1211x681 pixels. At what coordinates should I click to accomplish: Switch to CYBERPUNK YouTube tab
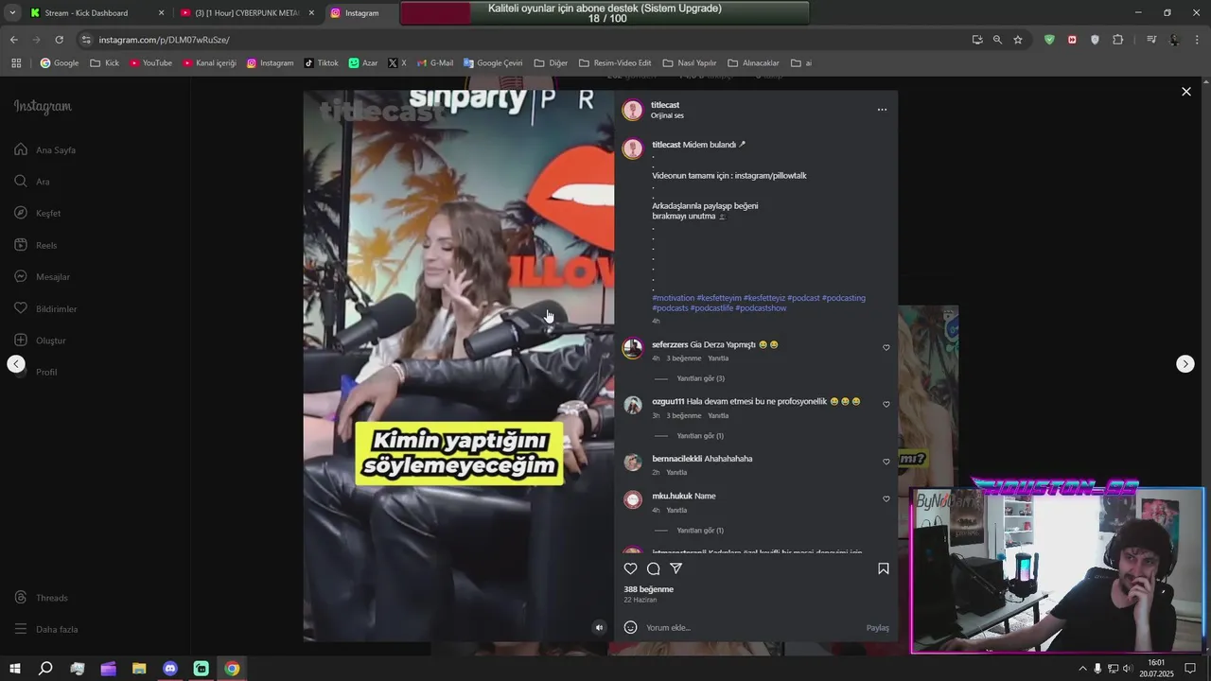248,13
